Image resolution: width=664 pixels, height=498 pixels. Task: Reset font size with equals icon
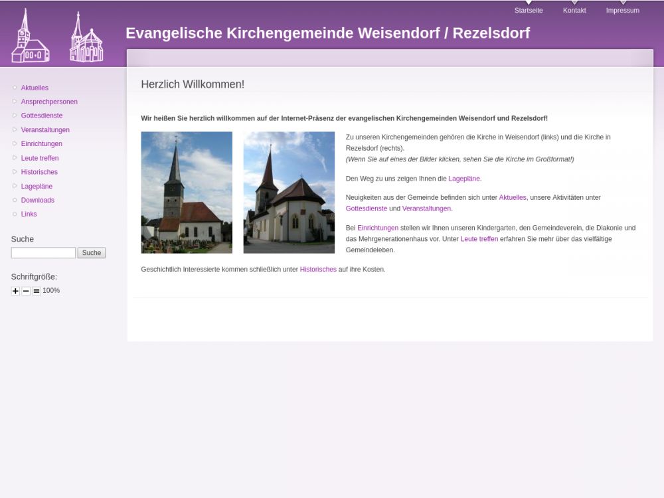(37, 291)
